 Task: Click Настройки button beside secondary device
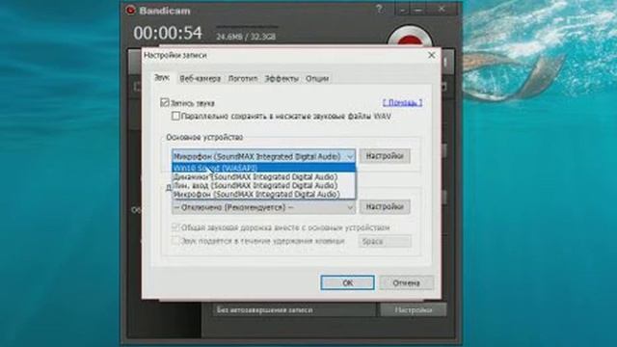coord(385,207)
